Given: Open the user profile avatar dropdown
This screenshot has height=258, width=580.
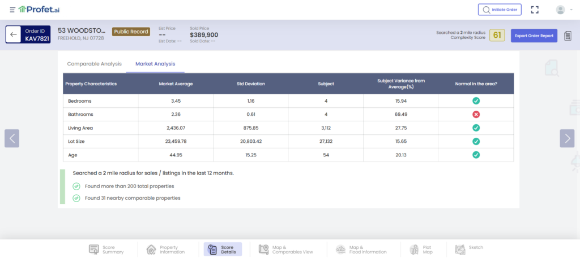Looking at the screenshot, I should click(563, 10).
